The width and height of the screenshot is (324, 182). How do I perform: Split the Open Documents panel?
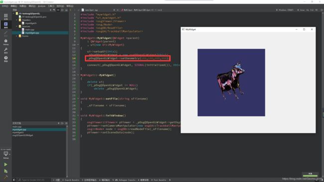(x=62, y=123)
